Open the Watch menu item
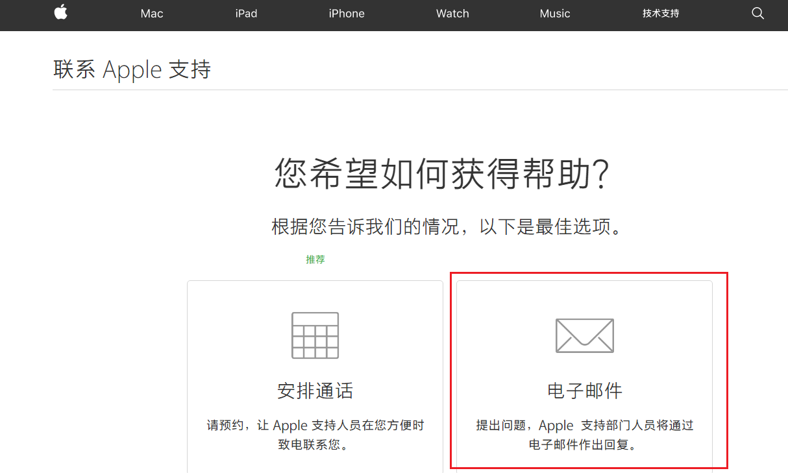Screen dimensions: 788x473 tap(452, 14)
